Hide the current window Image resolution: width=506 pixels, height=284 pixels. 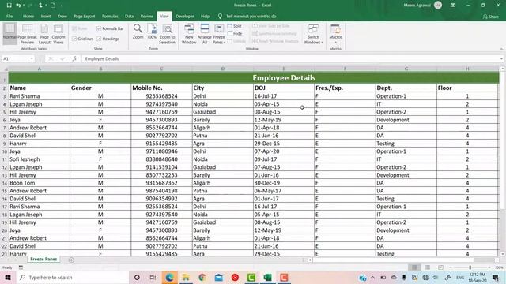(235, 33)
